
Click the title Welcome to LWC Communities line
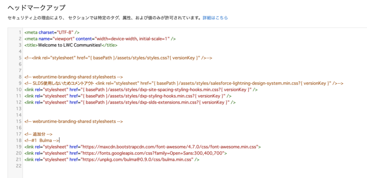71,45
